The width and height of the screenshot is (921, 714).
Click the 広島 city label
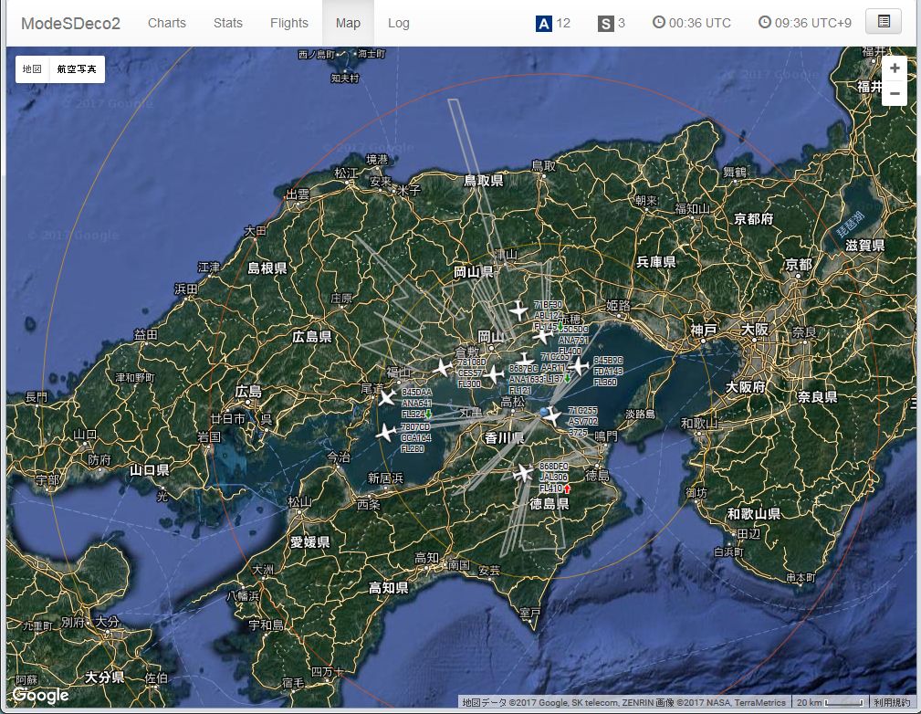248,392
